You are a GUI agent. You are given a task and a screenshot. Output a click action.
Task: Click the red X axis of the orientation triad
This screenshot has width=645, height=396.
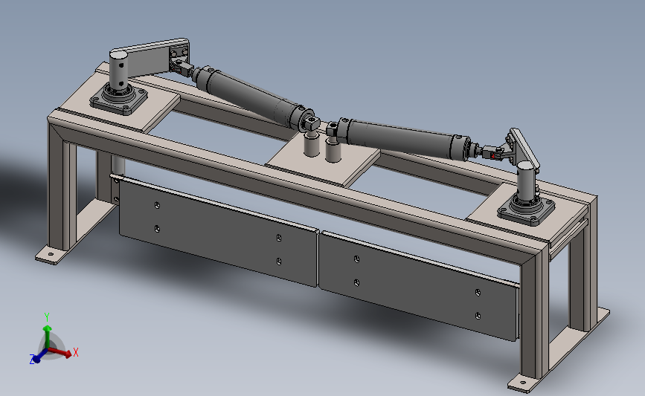60,352
